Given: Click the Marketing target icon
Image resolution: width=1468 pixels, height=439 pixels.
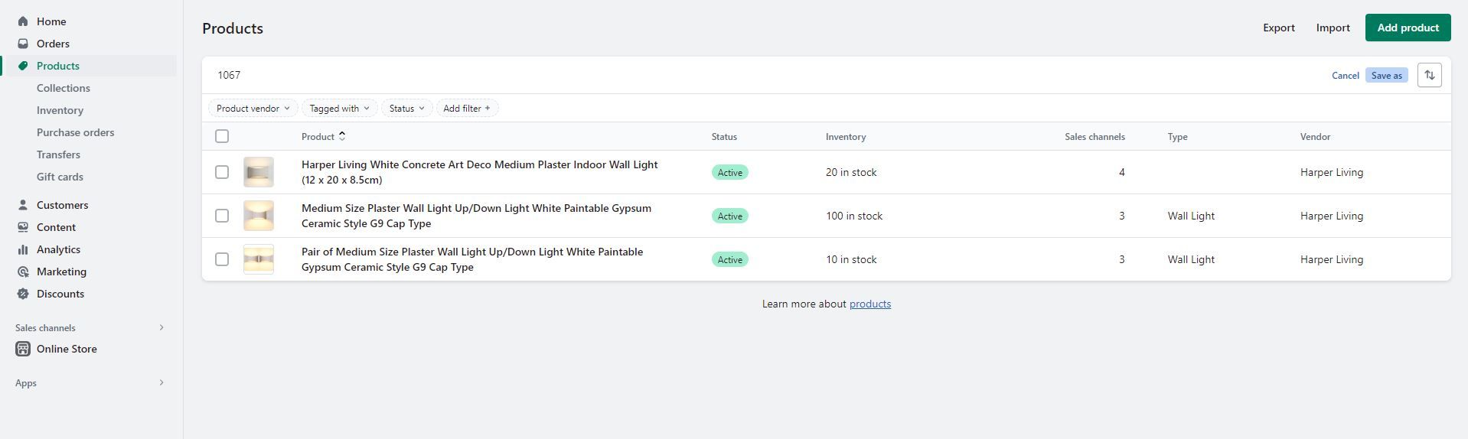Looking at the screenshot, I should [23, 272].
